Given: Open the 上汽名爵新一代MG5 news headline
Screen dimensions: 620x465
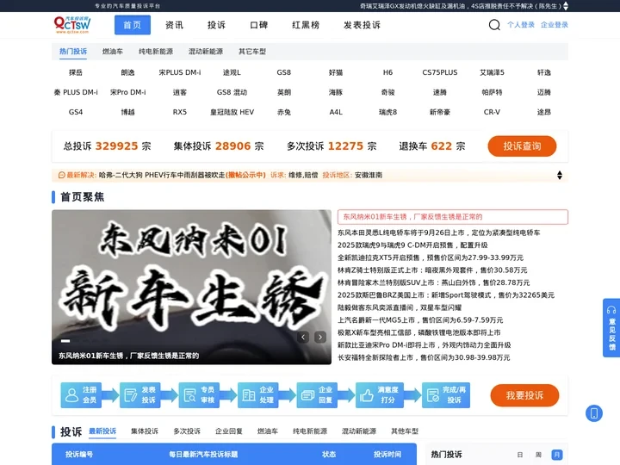Looking at the screenshot, I should coord(420,319).
